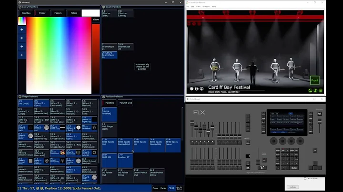Pick a colour in the large hue gradient
The width and height of the screenshot is (343, 192).
click(x=59, y=56)
